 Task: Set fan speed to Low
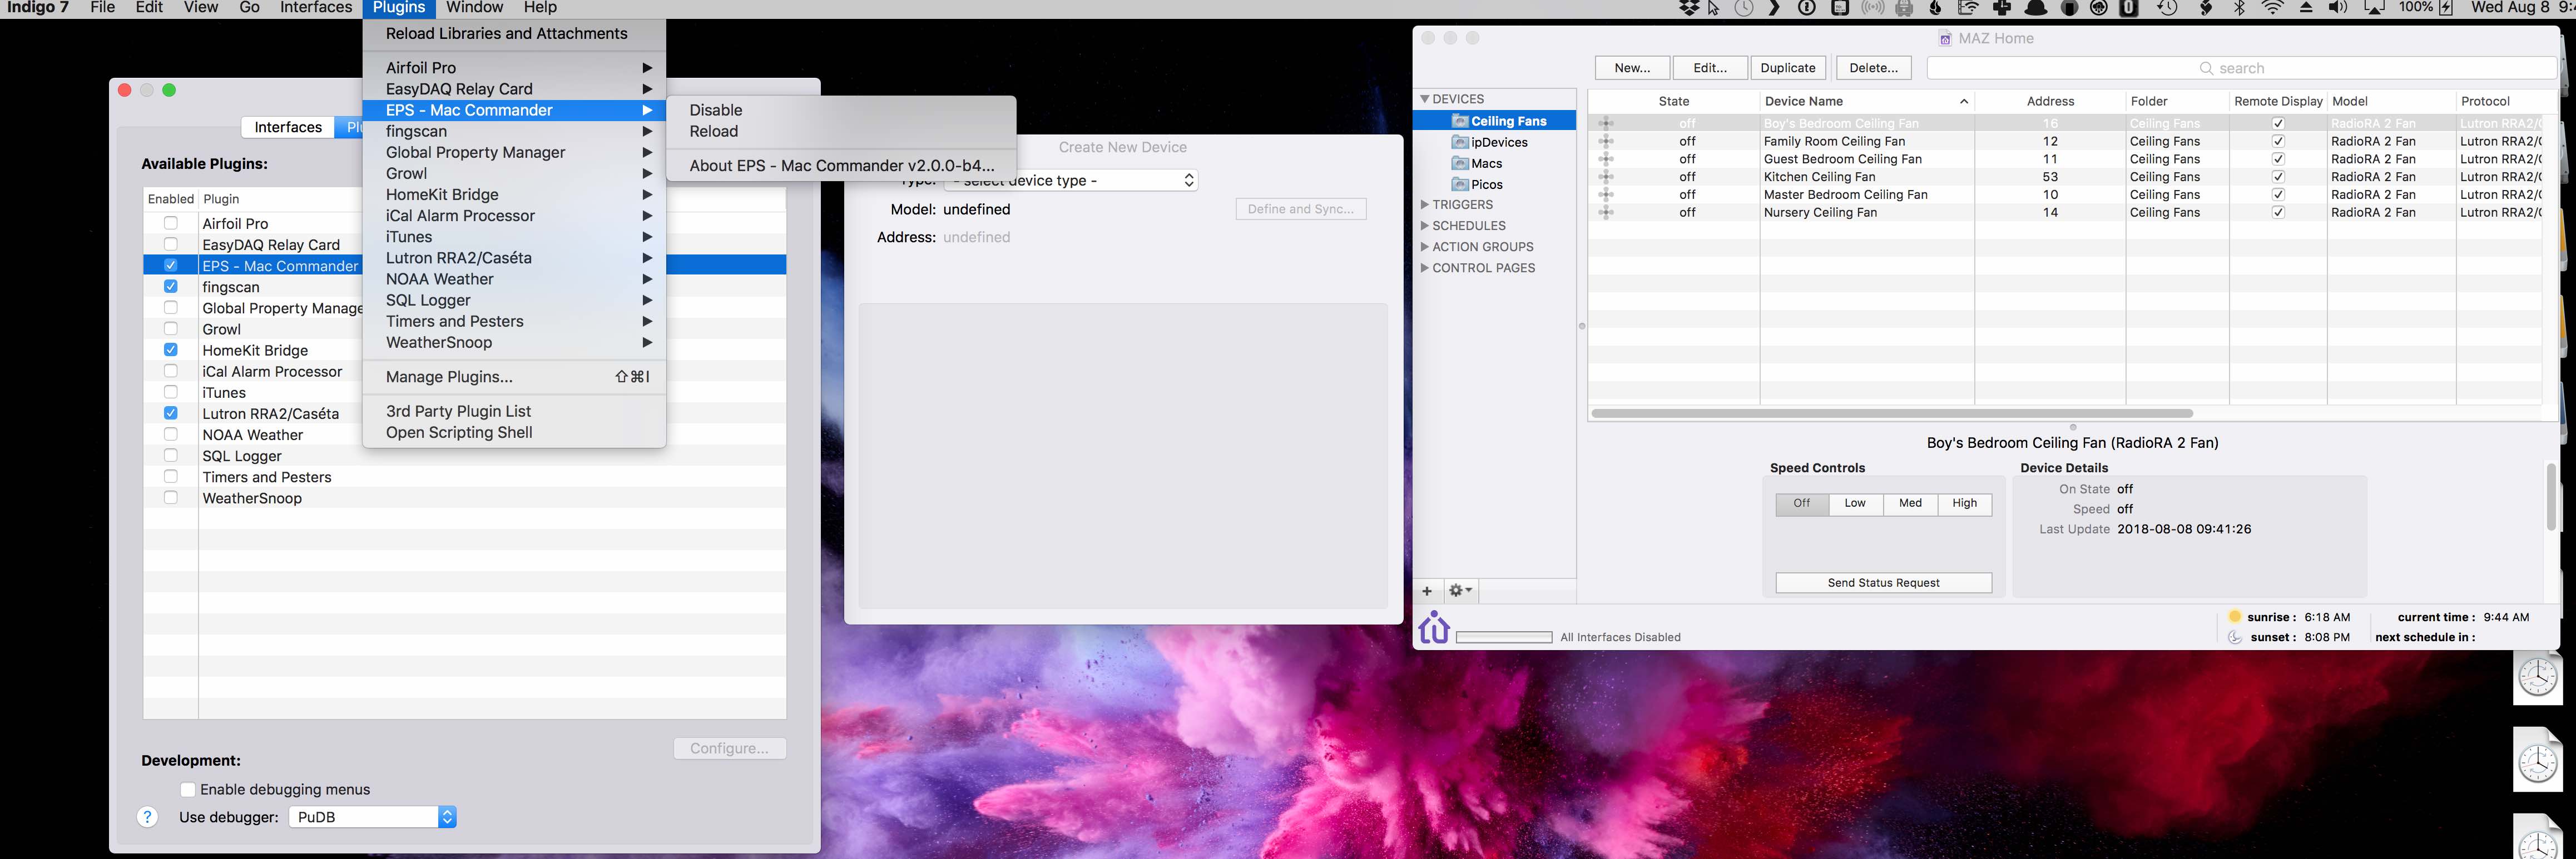tap(1855, 503)
